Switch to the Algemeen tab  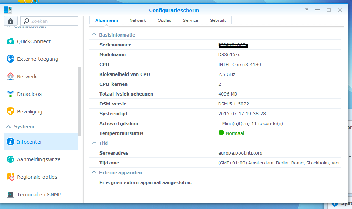tap(106, 20)
